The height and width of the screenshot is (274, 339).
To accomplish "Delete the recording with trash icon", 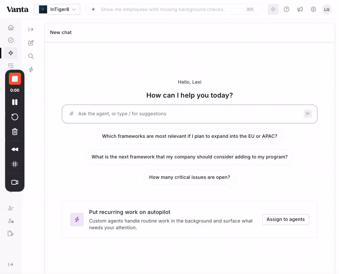I will pyautogui.click(x=15, y=131).
